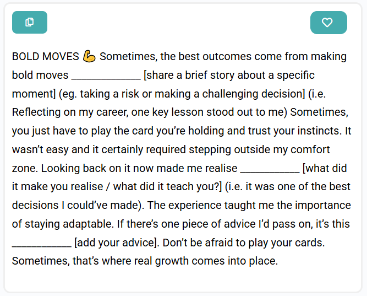Viewport: 367px width, 296px height.
Task: Click 'Don't be afraid to play your cards'
Action: (243, 243)
